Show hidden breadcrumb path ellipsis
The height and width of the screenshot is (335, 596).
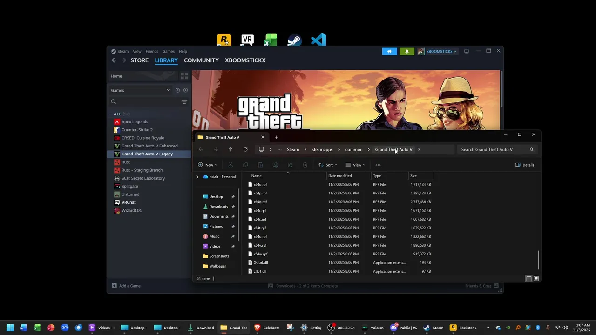279,149
